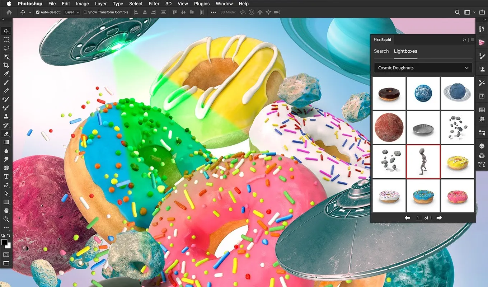This screenshot has width=488, height=287.
Task: Select the Zoom magnifier tool
Action: coord(6,219)
